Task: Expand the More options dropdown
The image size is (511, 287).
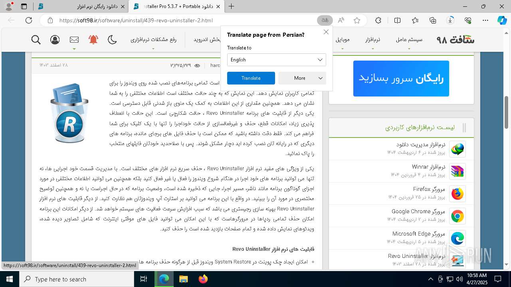Action: [x=302, y=78]
